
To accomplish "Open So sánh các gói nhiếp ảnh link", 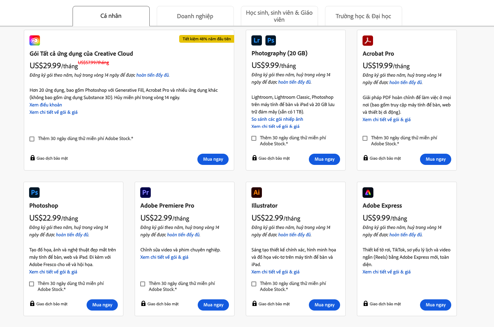I will point(277,119).
